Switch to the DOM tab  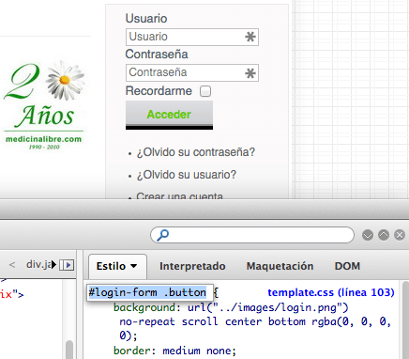click(x=347, y=266)
